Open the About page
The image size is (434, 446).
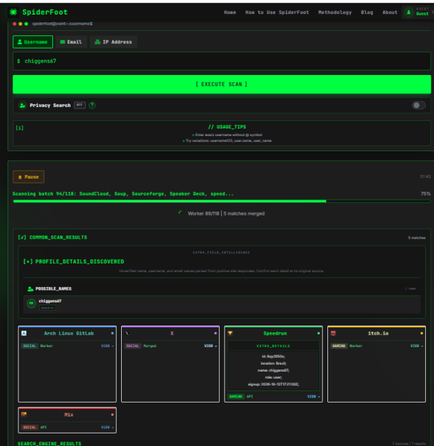coord(390,12)
